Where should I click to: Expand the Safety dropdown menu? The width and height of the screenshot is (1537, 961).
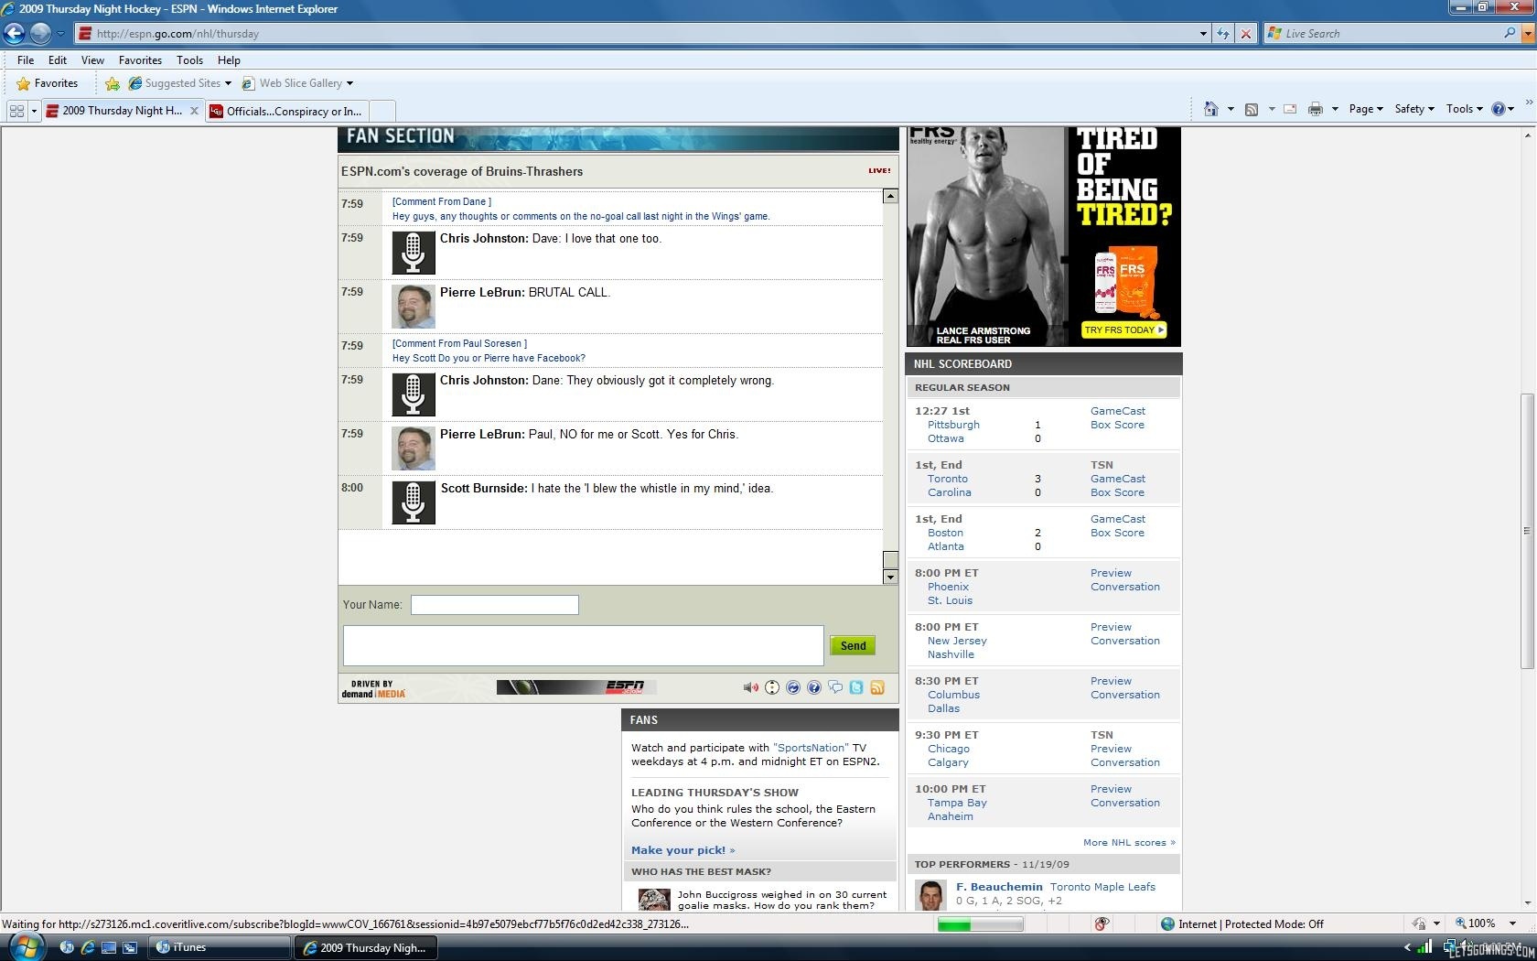click(x=1413, y=109)
